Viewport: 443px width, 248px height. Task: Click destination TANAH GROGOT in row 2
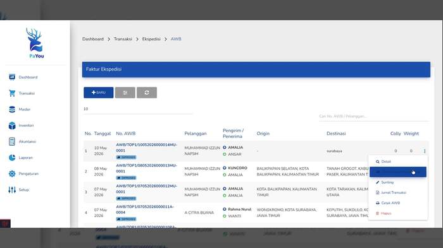348,172
